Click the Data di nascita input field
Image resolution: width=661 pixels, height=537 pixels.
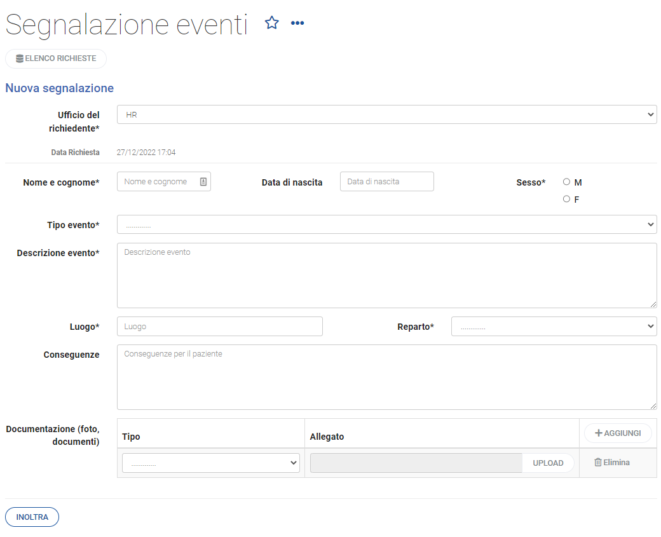click(x=386, y=181)
